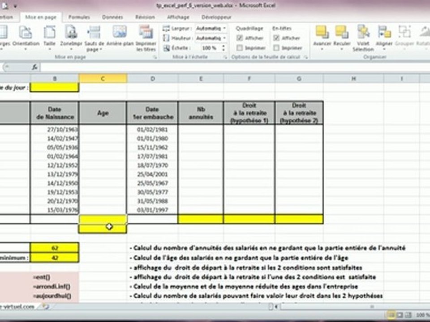This screenshot has width=430, height=322.
Task: Toggle En-têtes Afficher checkbox
Action: tap(276, 38)
